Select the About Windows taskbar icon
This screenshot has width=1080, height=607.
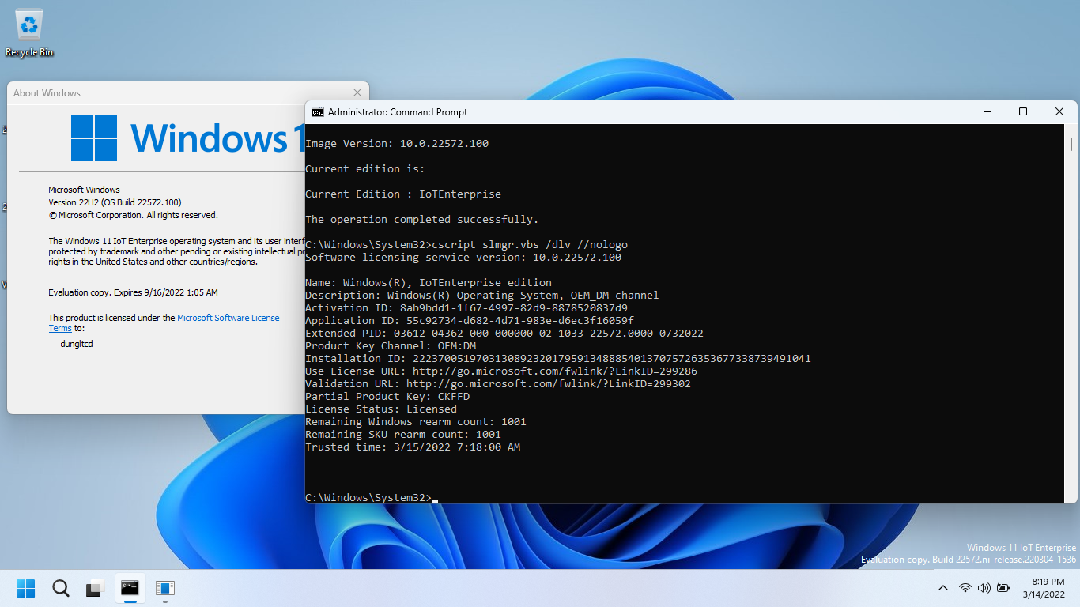164,588
